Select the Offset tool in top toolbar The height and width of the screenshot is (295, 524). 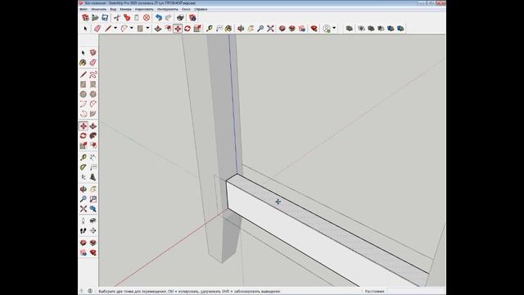tap(168, 29)
